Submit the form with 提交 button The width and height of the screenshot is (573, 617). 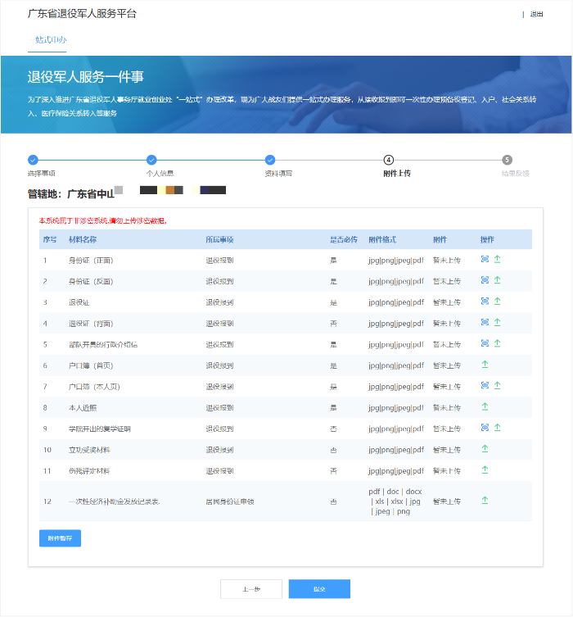[x=319, y=589]
